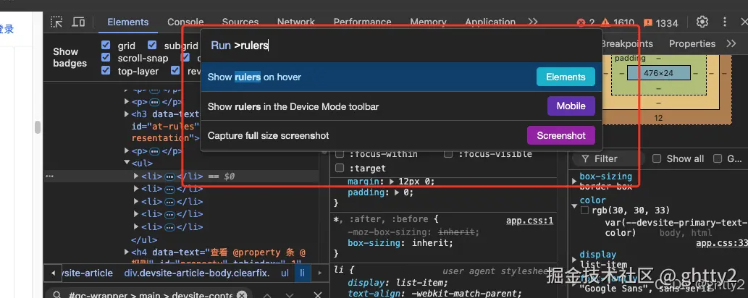Open DevTools settings gear
Viewport: 748px width, 298px height.
click(x=702, y=22)
